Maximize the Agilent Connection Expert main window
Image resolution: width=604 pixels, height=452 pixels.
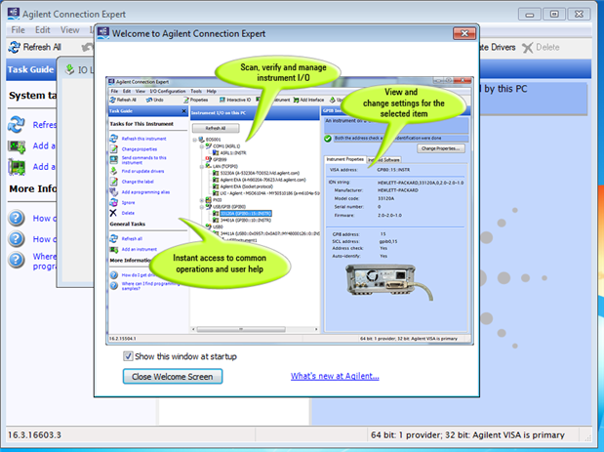pos(554,15)
